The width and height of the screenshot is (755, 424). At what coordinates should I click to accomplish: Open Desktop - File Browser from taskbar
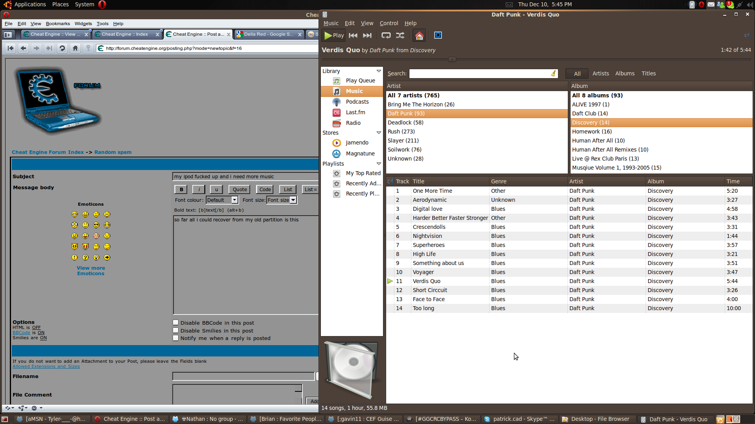pyautogui.click(x=596, y=419)
